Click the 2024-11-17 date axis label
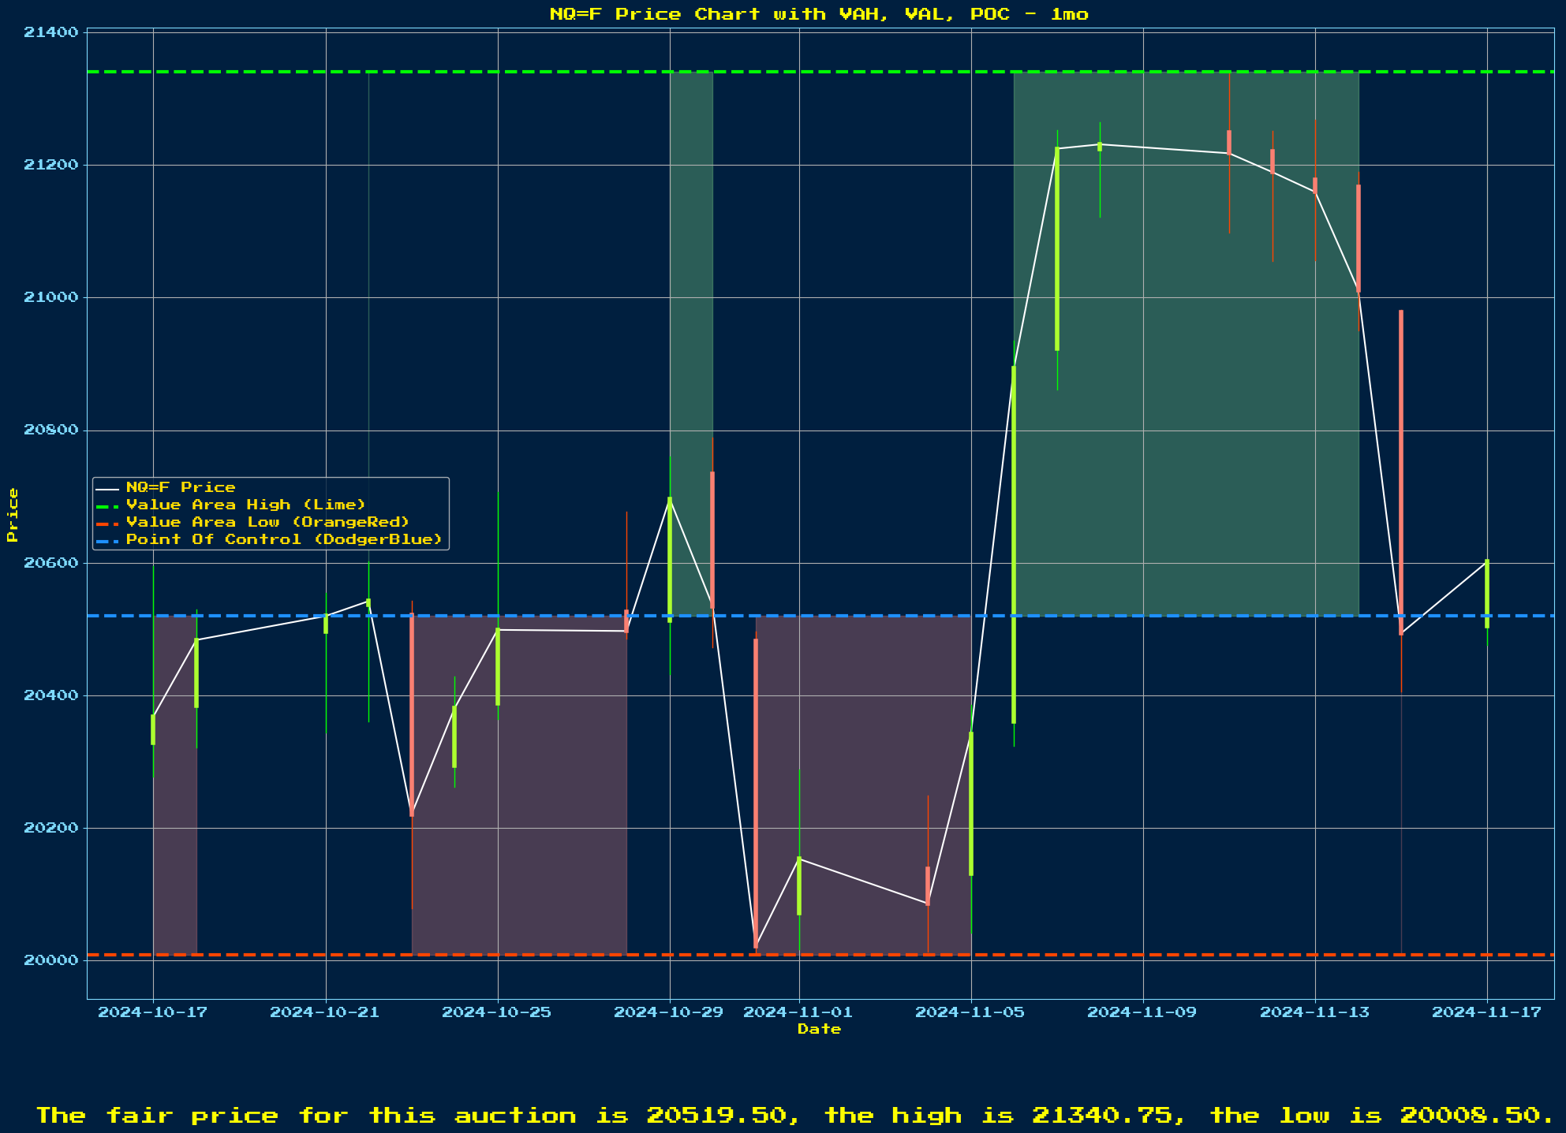Screen dimensions: 1566x1133 [1486, 1012]
